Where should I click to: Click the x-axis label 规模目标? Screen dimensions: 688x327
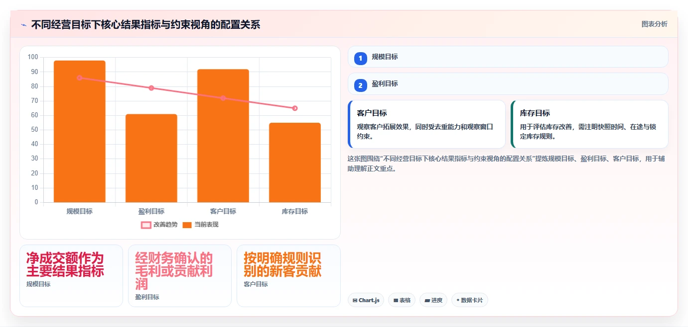(x=80, y=211)
